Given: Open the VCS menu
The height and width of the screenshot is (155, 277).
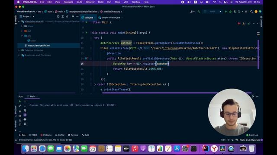Looking at the screenshot, I should coord(126,2).
